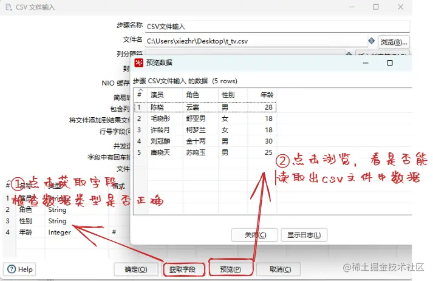Viewport: 433px width, 281px height.
Task: Click the 获取字段 button
Action: [183, 269]
